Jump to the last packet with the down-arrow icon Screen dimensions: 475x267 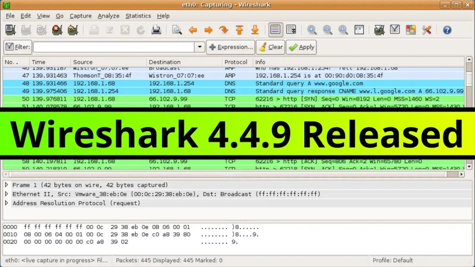coord(255,30)
